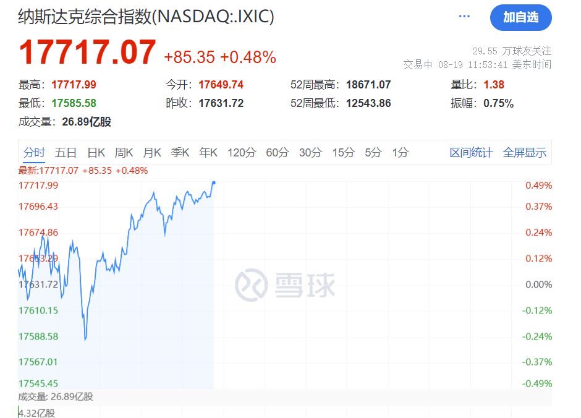Switch to the 年K chart tab
581x418 pixels.
tap(208, 152)
